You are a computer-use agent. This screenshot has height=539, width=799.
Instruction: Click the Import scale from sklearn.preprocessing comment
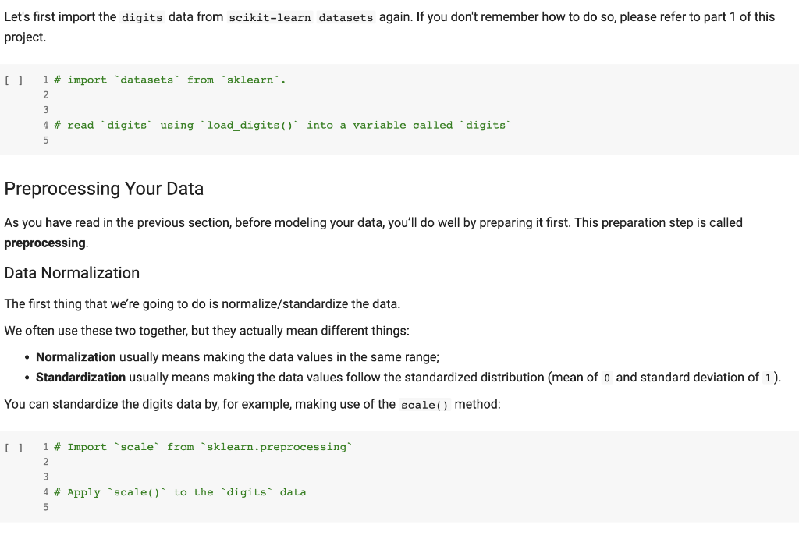[203, 446]
